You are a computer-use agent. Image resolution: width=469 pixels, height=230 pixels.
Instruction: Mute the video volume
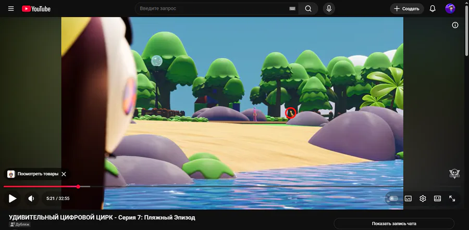pos(31,198)
